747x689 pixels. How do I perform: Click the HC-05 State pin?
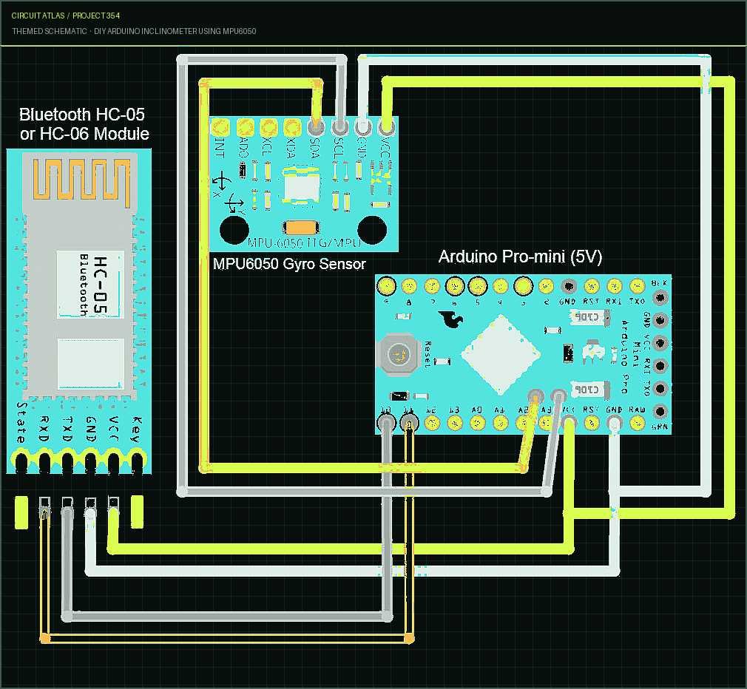21,462
